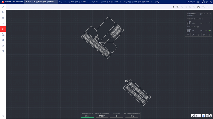Screen dimensions: 213x119
Task: Open the camera icon in left sidebar
Action: pyautogui.click(x=3, y=12)
